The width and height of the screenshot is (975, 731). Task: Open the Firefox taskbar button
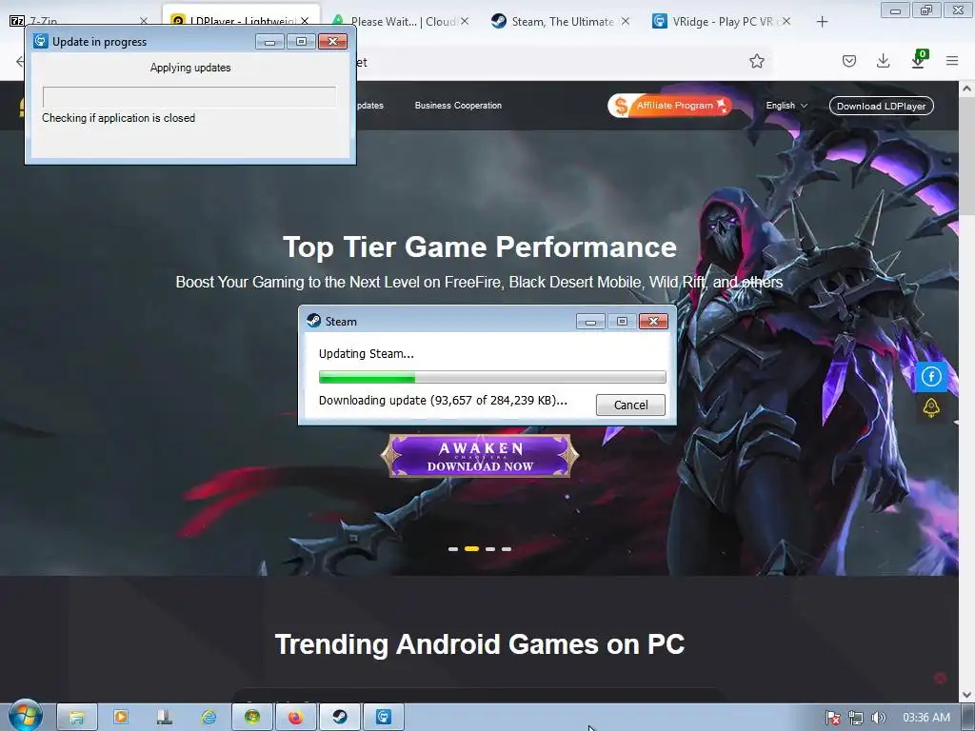[x=295, y=718]
